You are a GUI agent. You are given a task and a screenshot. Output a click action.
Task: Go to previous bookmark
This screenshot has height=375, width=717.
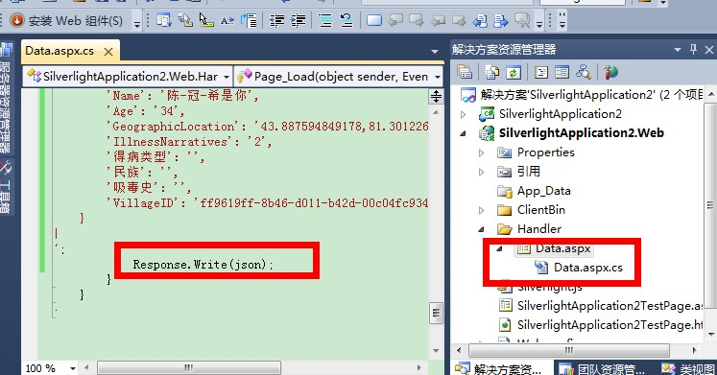coord(395,20)
